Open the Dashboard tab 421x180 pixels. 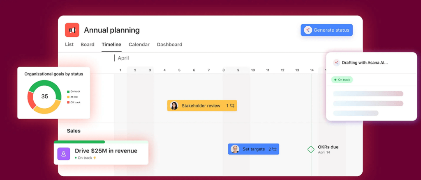click(169, 44)
